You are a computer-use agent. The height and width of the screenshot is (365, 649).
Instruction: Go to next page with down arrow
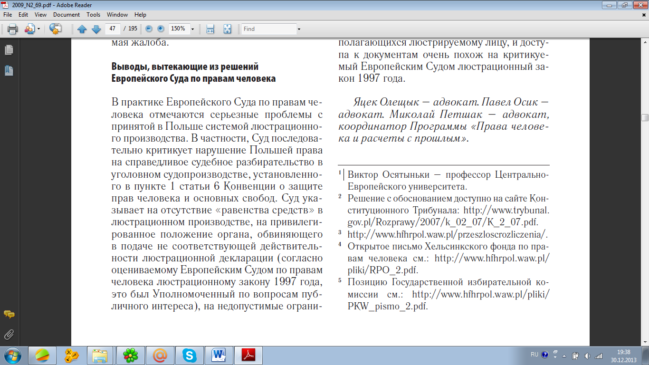(96, 29)
